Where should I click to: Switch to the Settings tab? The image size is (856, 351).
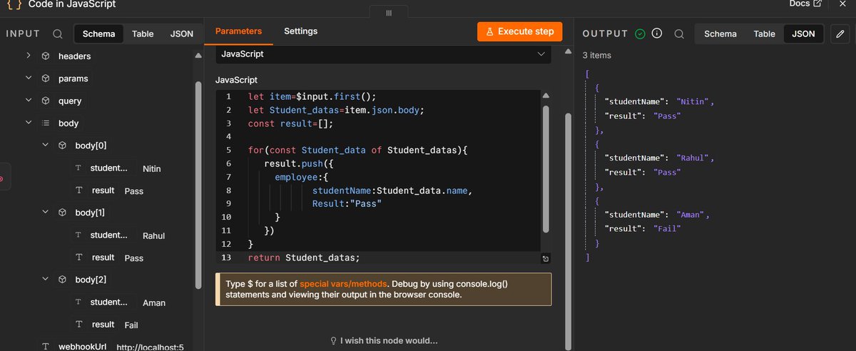[x=300, y=31]
